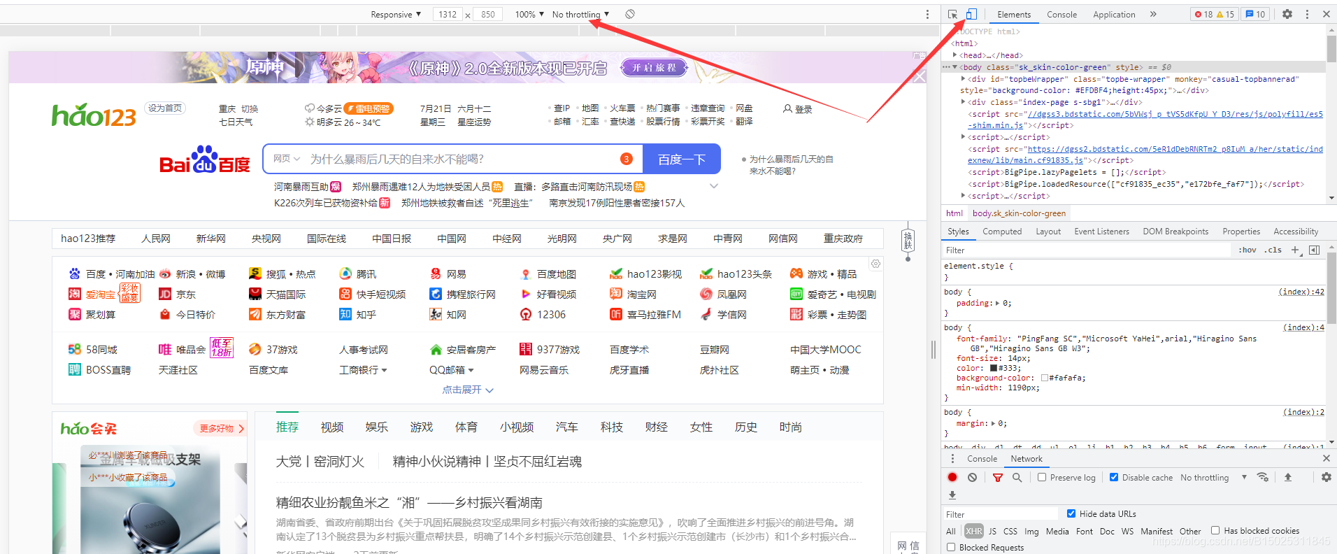Screen dimensions: 1337x554
Task: Expand the head element node
Action: (x=955, y=55)
